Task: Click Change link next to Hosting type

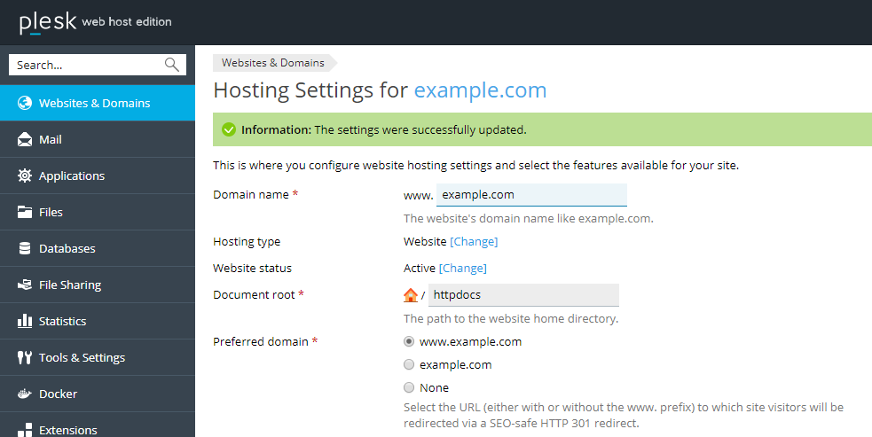Action: (x=474, y=241)
